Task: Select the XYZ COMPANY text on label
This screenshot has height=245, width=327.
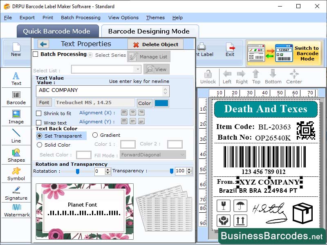Action: coord(269,182)
